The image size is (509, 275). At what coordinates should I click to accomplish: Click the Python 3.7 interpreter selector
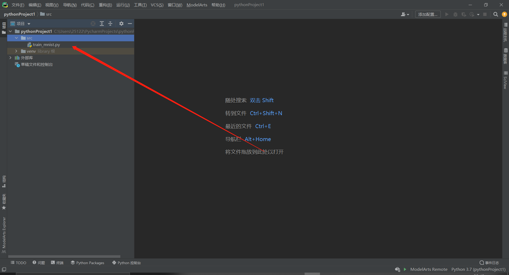pos(478,269)
